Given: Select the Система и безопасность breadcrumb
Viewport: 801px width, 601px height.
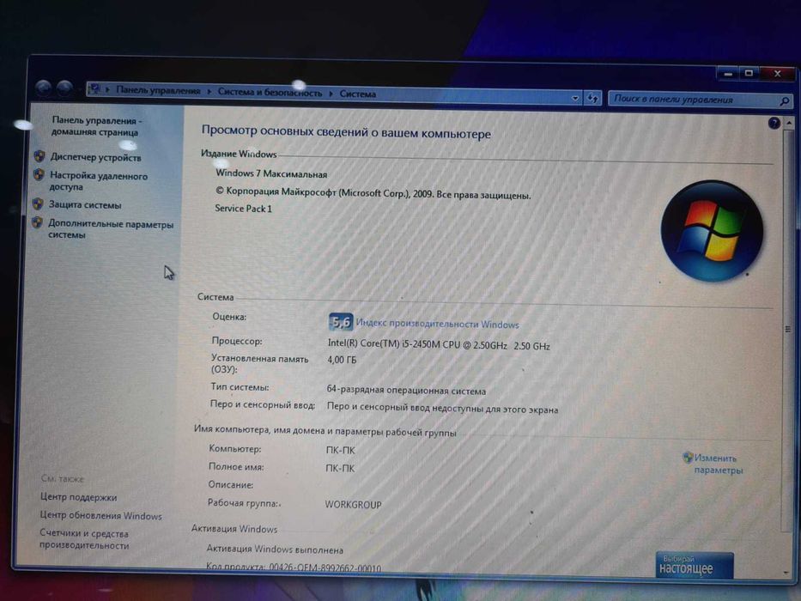Looking at the screenshot, I should (x=270, y=93).
